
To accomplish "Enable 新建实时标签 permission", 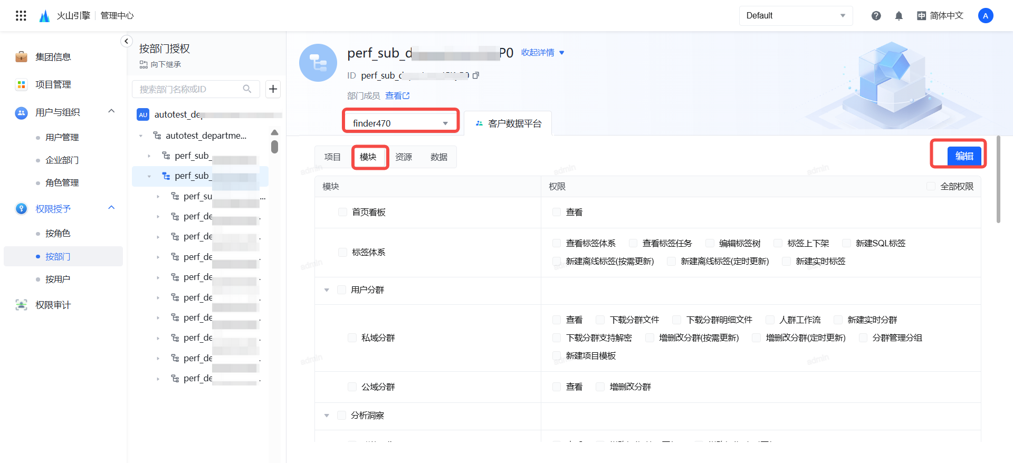I will pyautogui.click(x=786, y=261).
